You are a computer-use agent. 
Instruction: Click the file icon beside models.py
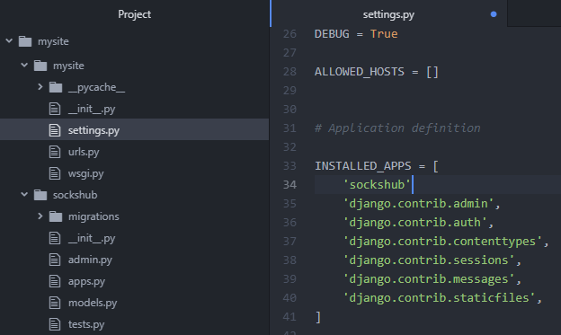point(55,303)
